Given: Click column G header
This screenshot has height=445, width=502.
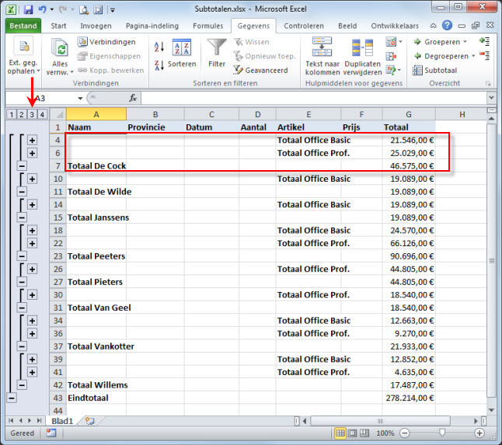Looking at the screenshot, I should pos(409,114).
